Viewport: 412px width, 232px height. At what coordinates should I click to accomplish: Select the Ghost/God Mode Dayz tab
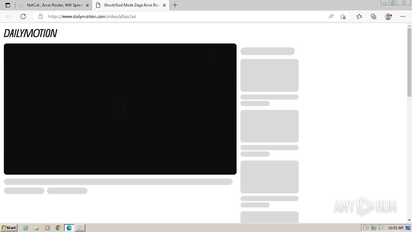(131, 5)
